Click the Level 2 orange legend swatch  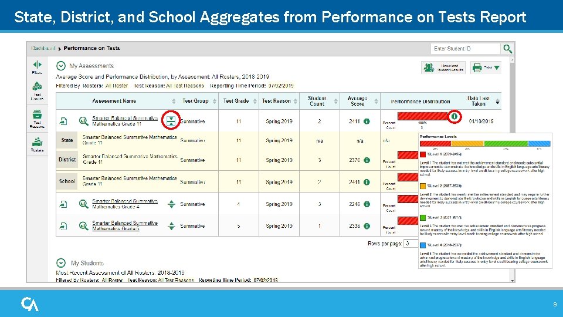coord(423,186)
